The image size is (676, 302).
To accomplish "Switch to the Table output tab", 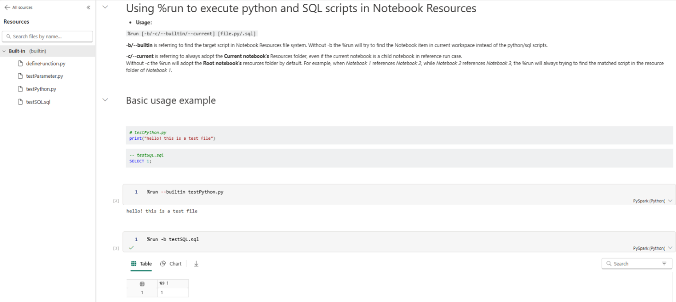I will pos(141,264).
